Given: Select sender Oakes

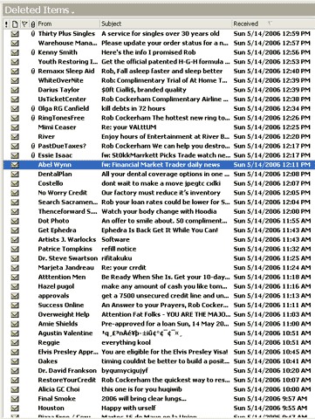Looking at the screenshot, I should coord(48,361).
